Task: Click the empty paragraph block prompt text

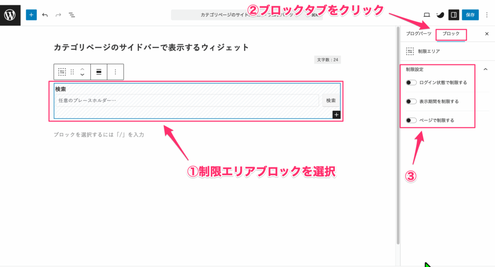Action: pos(99,134)
